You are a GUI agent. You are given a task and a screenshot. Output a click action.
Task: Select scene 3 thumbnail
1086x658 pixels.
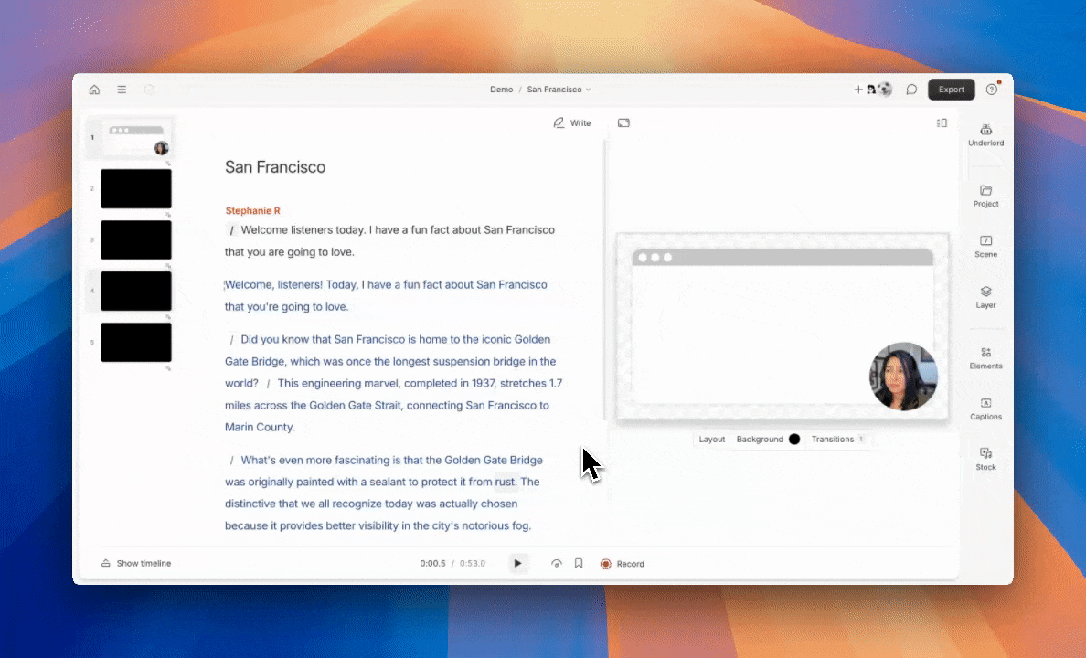(136, 239)
